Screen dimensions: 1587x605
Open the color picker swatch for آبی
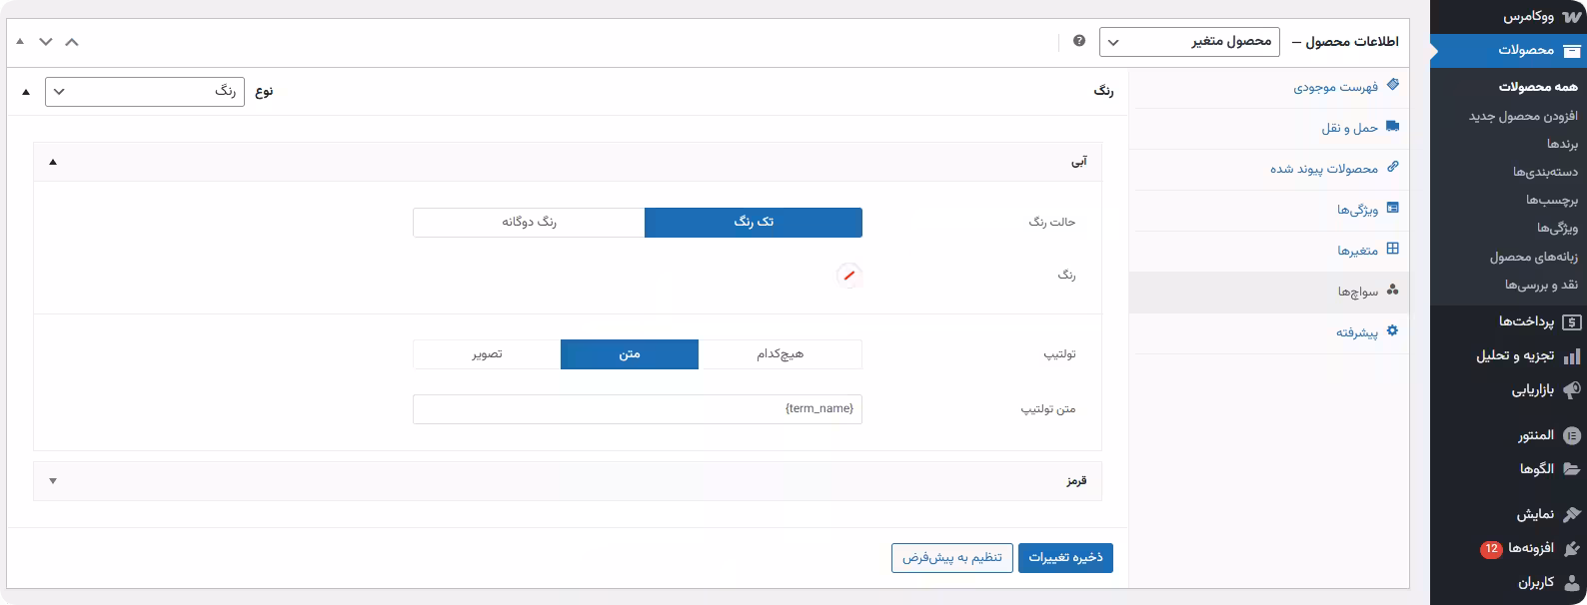click(x=849, y=276)
